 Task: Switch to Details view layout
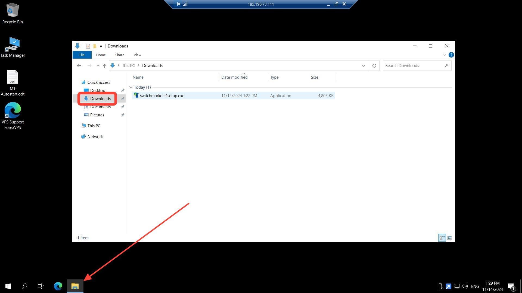pos(442,238)
